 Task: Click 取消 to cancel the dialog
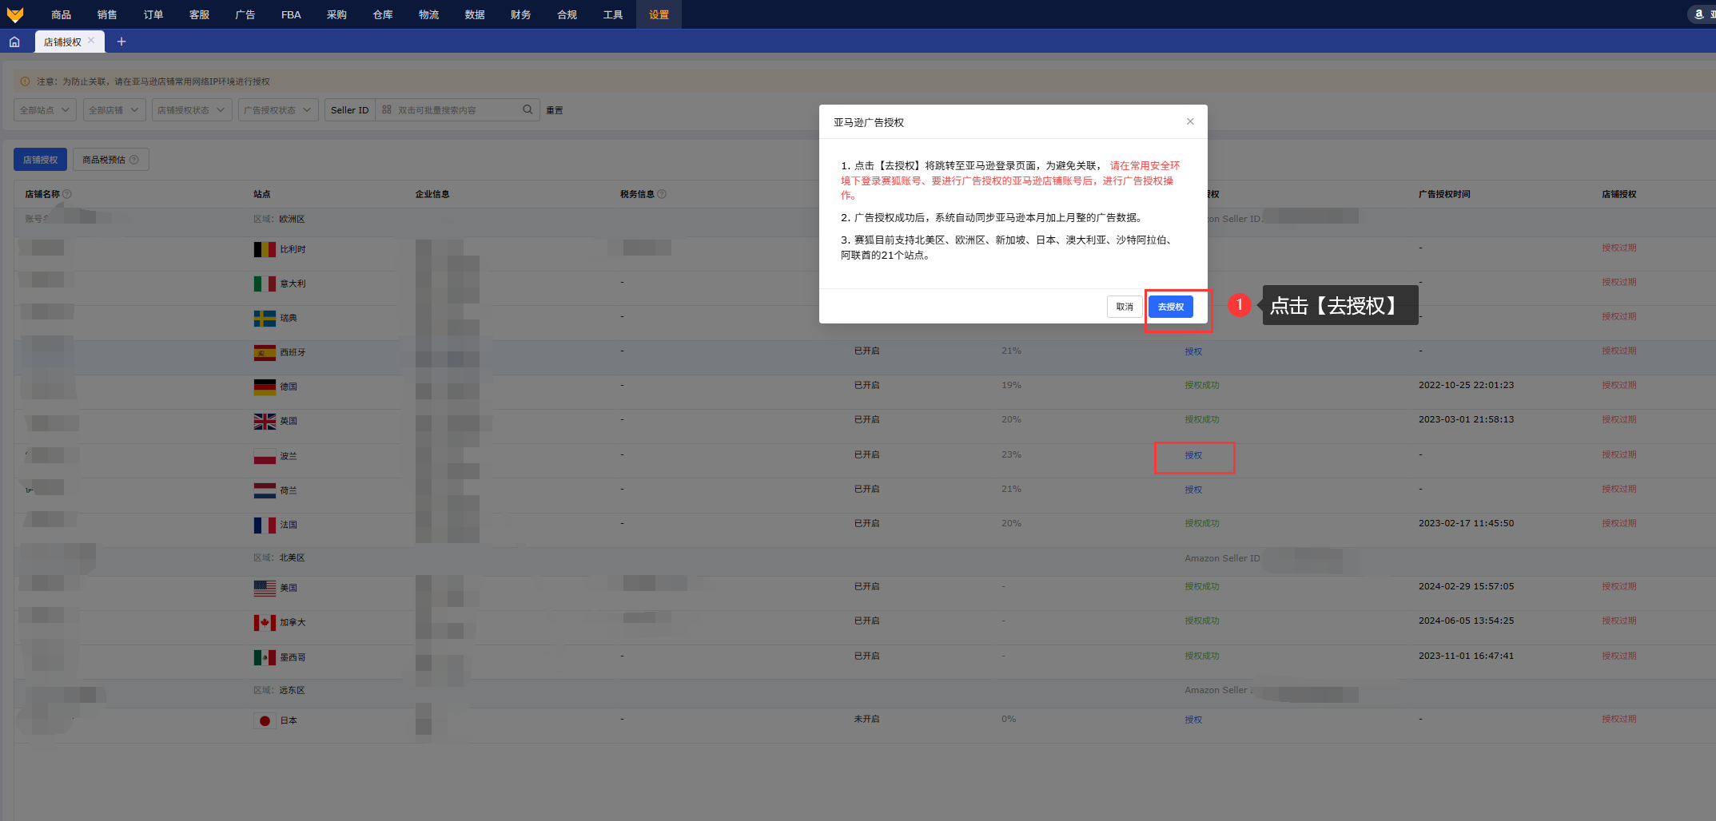pyautogui.click(x=1125, y=307)
